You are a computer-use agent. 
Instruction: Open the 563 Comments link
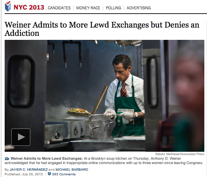(x=64, y=174)
